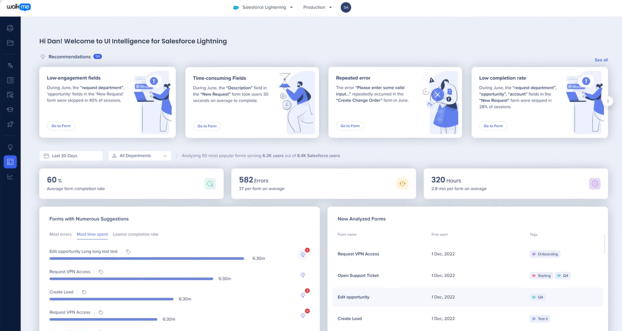Image resolution: width=622 pixels, height=331 pixels.
Task: Go to Form on Time-consuming Fields card
Action: coord(207,126)
